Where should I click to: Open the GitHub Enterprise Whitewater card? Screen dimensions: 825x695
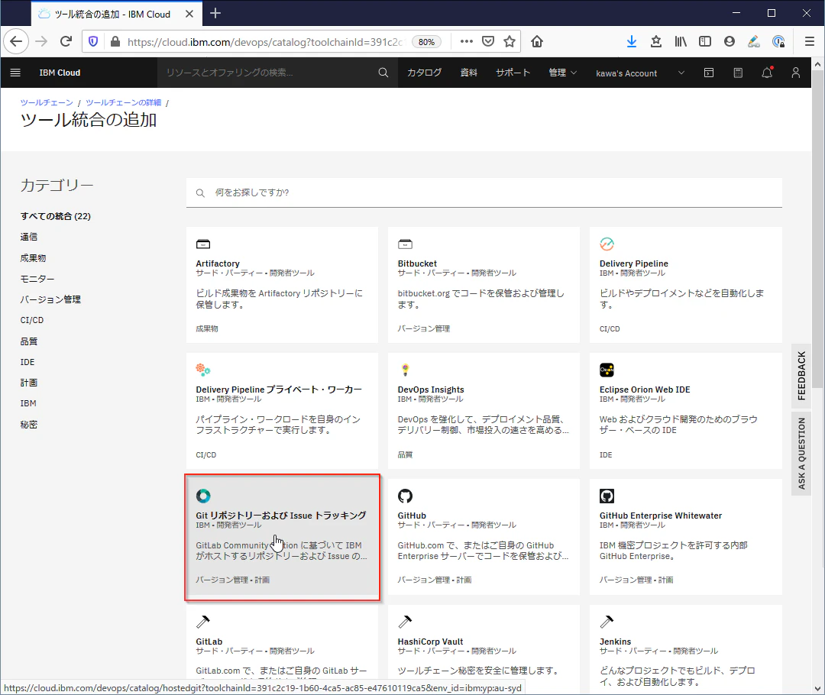tap(685, 537)
